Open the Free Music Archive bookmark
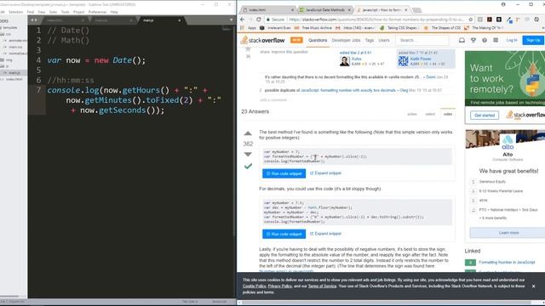This screenshot has width=545, height=306. click(313, 28)
